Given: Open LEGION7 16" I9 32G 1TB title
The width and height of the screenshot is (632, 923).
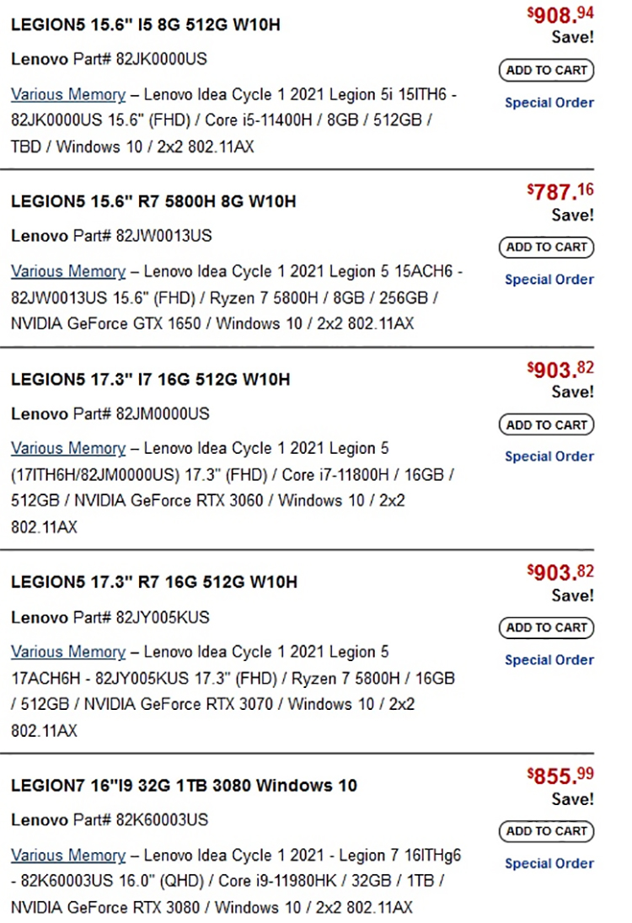Looking at the screenshot, I should (184, 786).
